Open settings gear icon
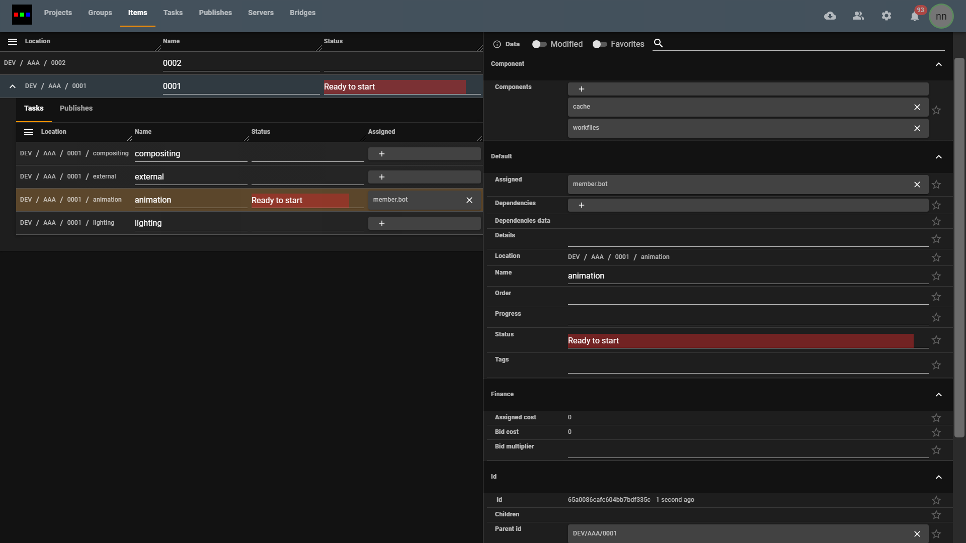966x543 pixels. pyautogui.click(x=887, y=16)
